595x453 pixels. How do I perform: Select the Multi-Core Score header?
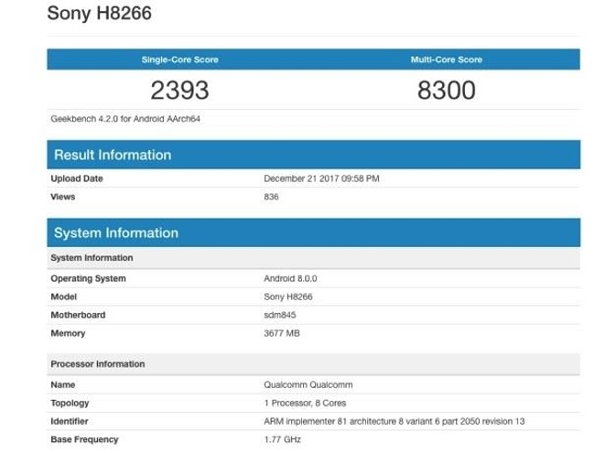pyautogui.click(x=447, y=59)
